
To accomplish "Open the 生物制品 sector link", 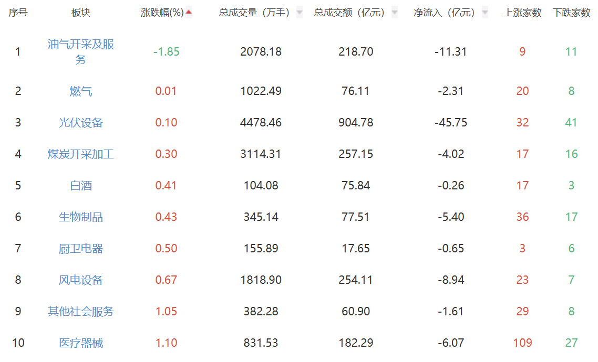I will tap(81, 217).
